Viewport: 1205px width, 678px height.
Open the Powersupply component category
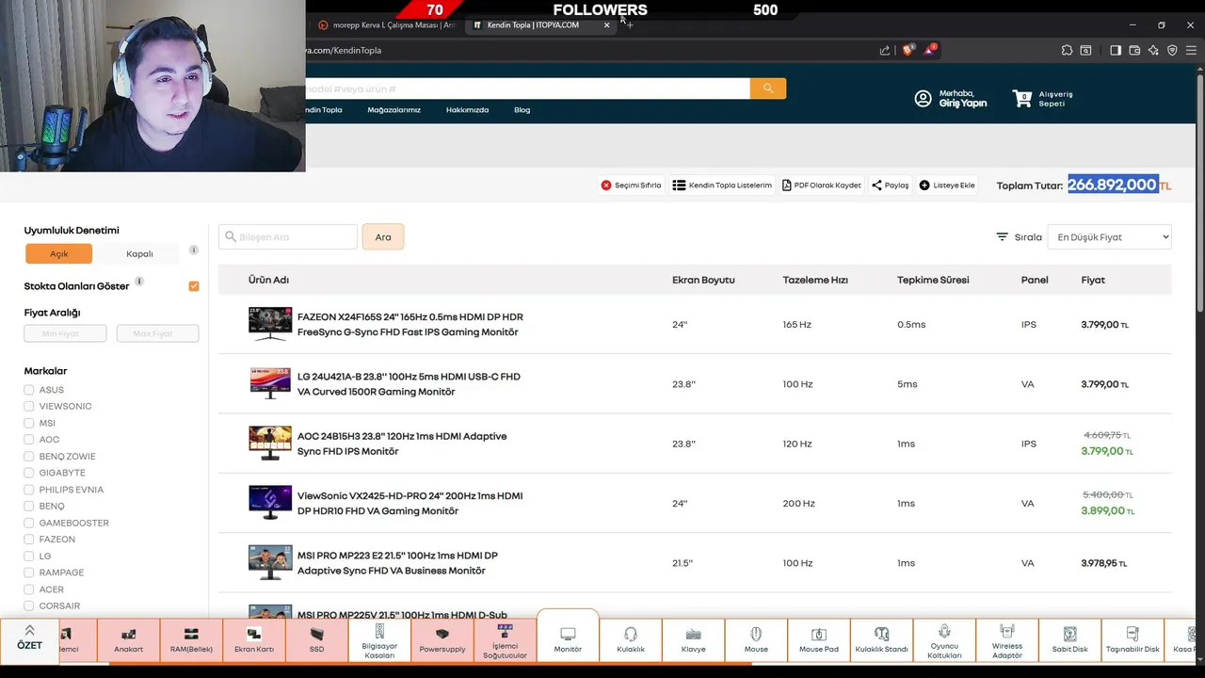coord(442,640)
